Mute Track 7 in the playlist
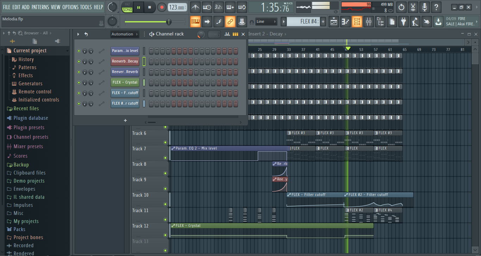Image resolution: width=481 pixels, height=256 pixels. pyautogui.click(x=165, y=158)
